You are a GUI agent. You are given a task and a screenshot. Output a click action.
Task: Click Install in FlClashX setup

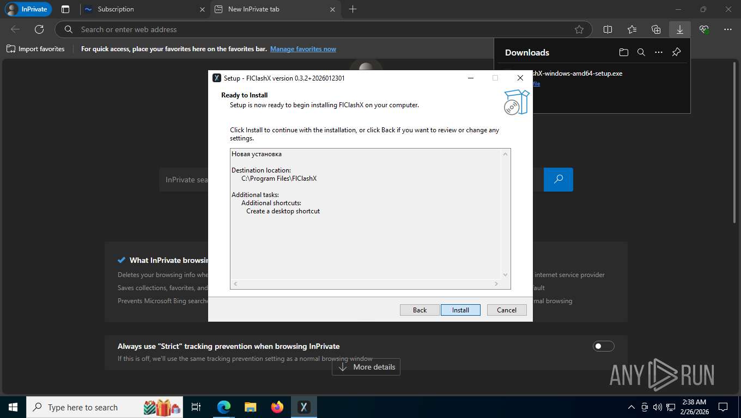[460, 310]
